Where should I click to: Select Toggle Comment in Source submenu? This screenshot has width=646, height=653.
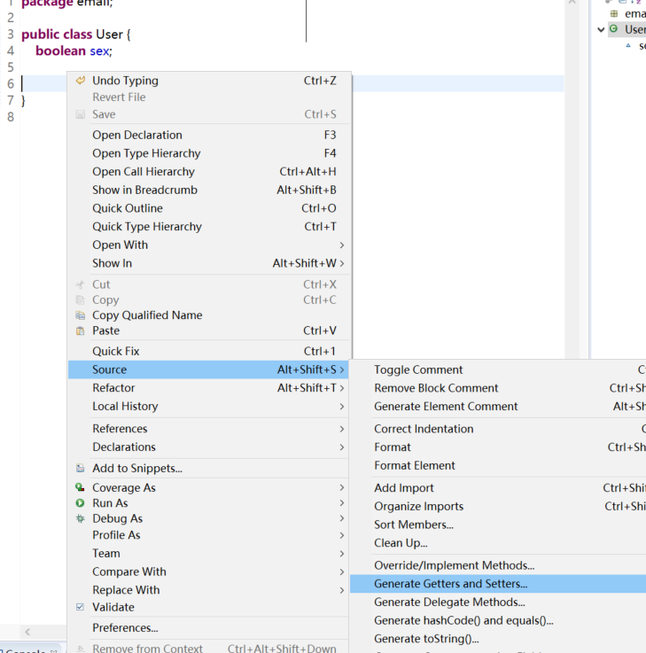pos(498,369)
